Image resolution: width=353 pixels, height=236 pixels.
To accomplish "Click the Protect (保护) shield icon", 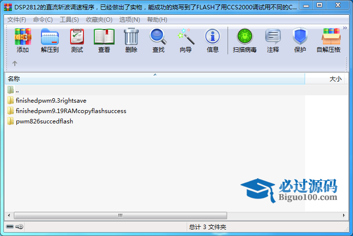I will pos(300,40).
